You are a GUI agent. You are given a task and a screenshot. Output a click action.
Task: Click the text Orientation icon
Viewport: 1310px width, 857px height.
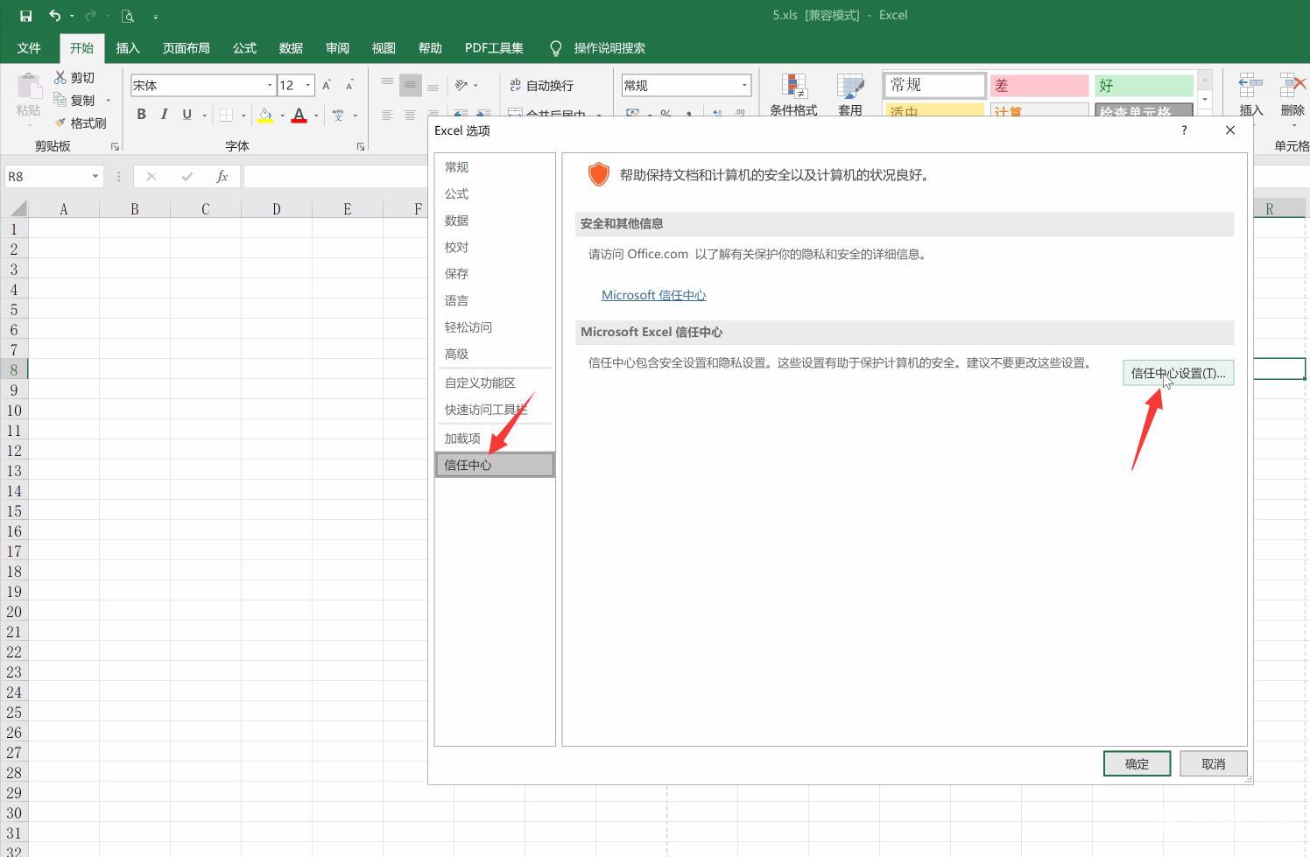pyautogui.click(x=461, y=85)
